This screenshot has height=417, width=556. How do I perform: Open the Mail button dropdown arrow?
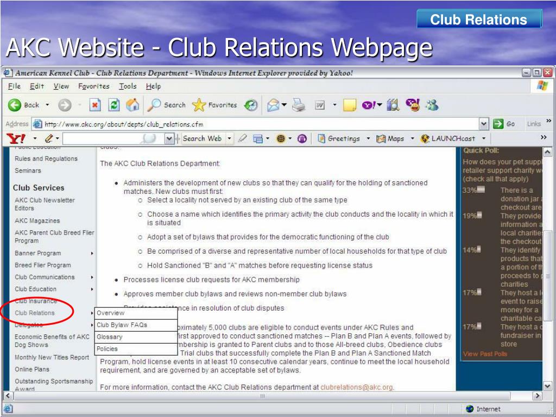pyautogui.click(x=284, y=105)
